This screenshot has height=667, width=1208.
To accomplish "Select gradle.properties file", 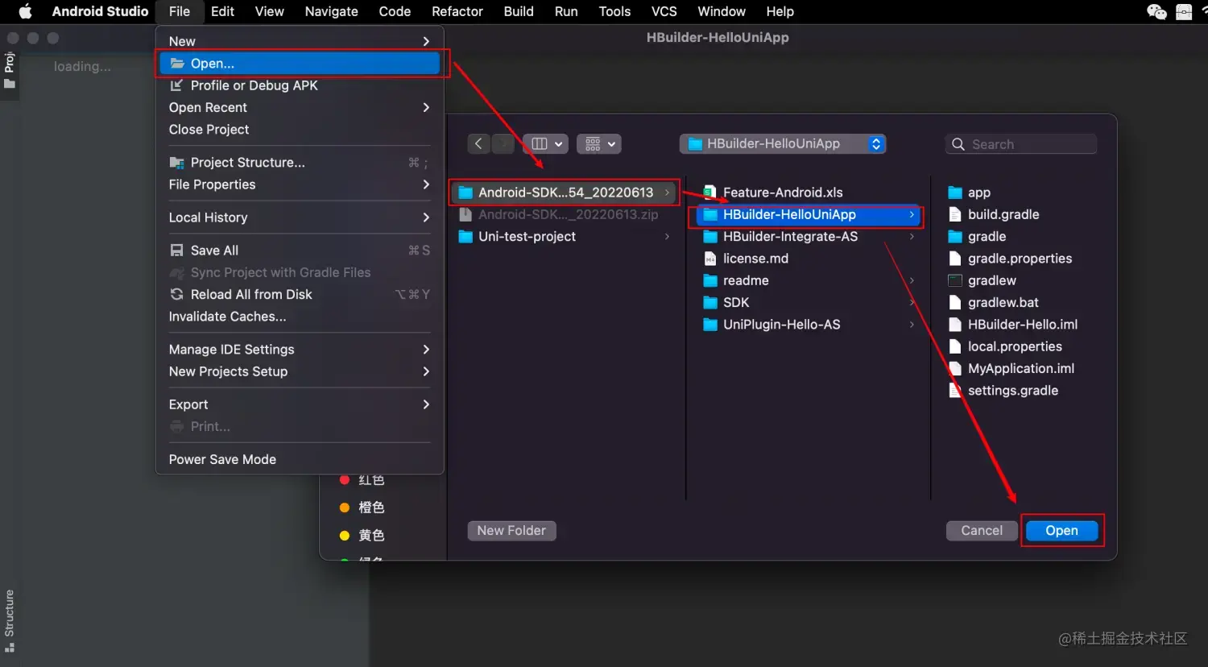I will click(x=1010, y=259).
